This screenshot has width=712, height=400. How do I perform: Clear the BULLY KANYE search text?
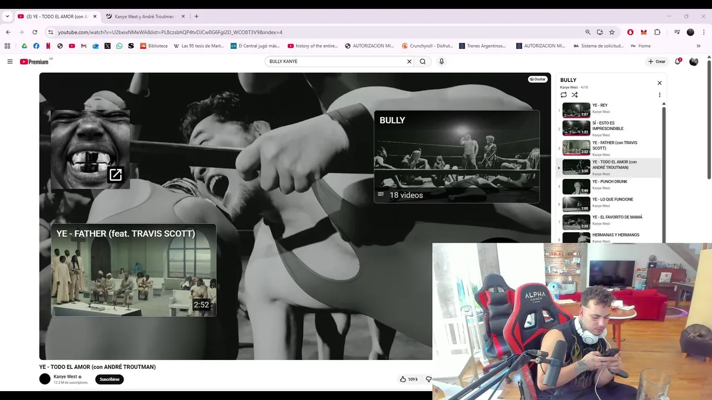pyautogui.click(x=409, y=62)
